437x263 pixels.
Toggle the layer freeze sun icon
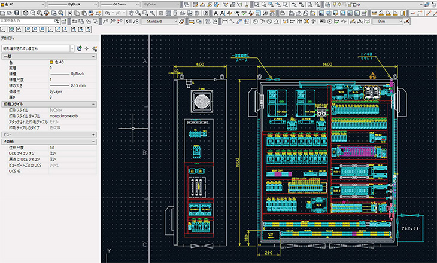tap(339, 5)
